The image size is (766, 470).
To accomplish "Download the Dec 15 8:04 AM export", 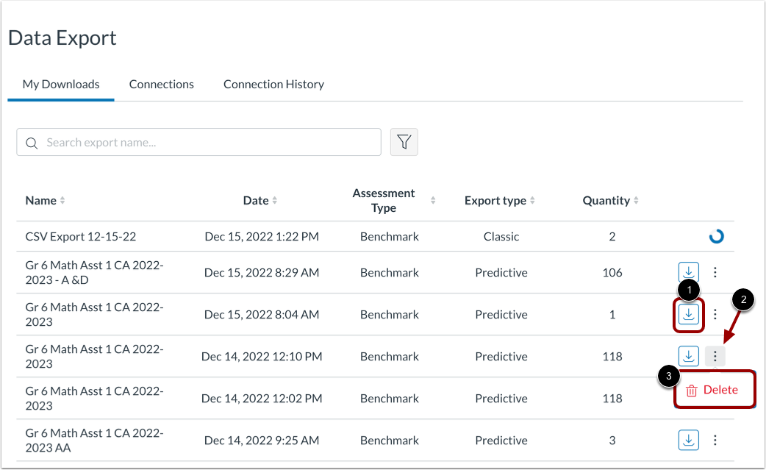I will [x=688, y=314].
